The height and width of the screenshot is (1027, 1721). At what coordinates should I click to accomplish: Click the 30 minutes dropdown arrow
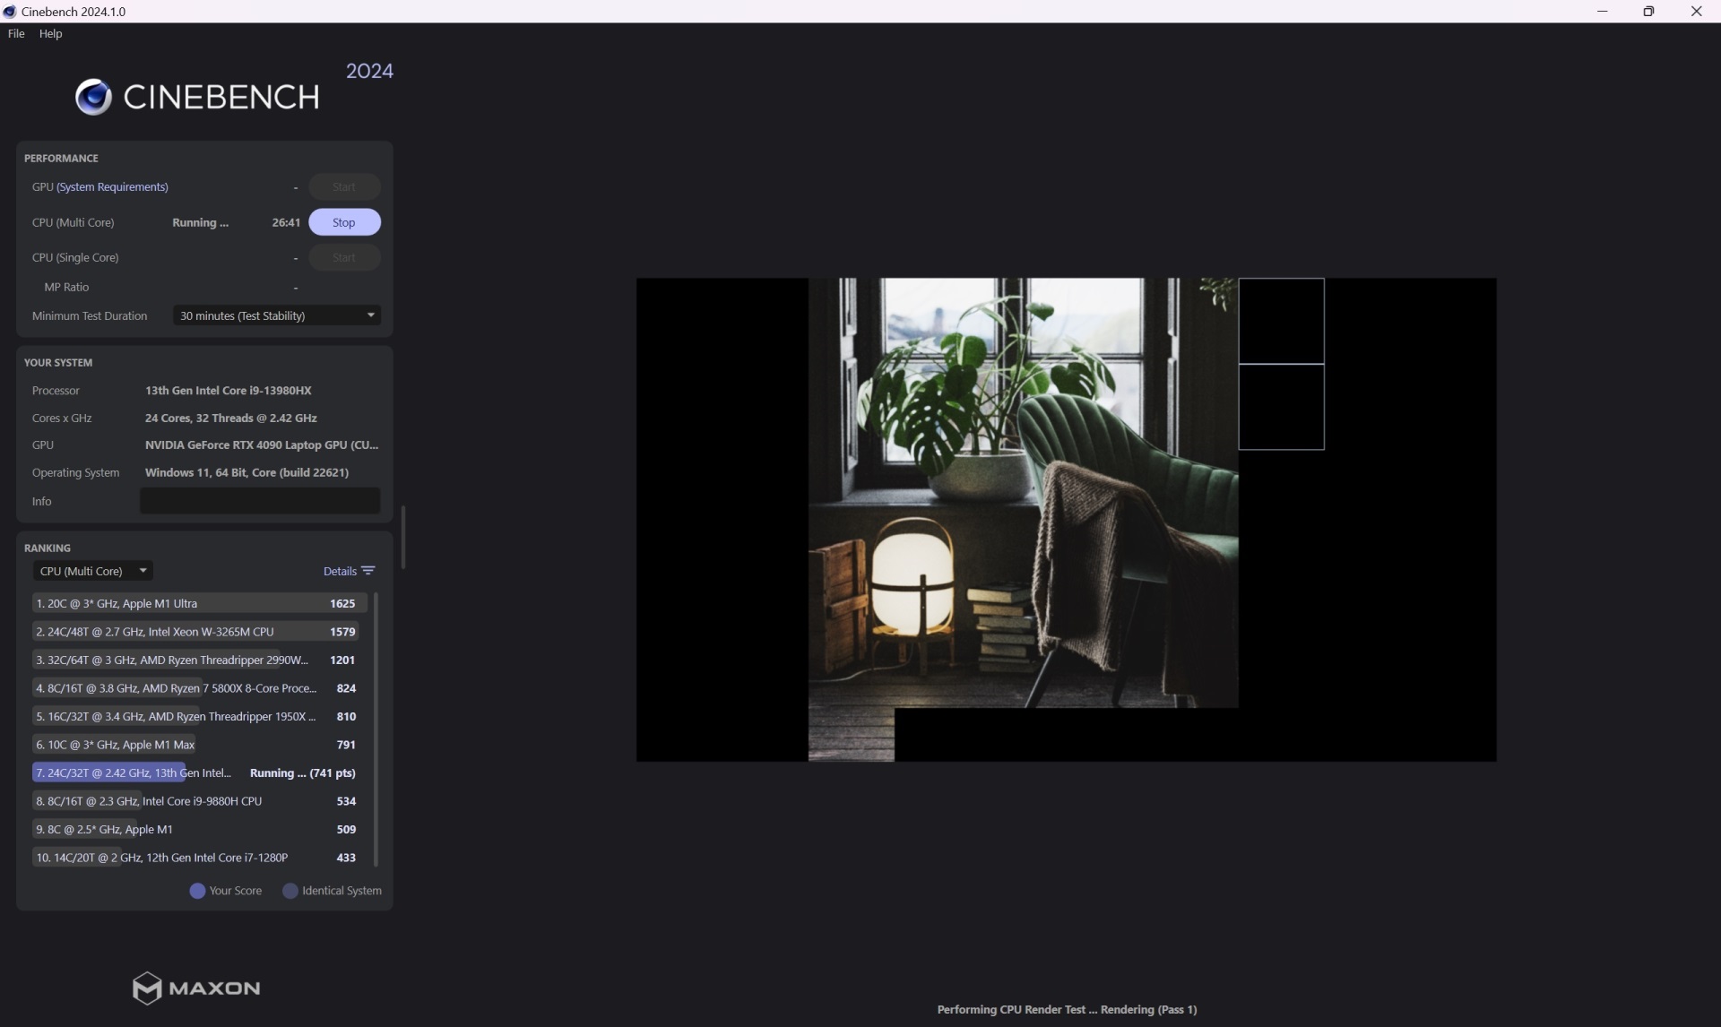(x=370, y=315)
